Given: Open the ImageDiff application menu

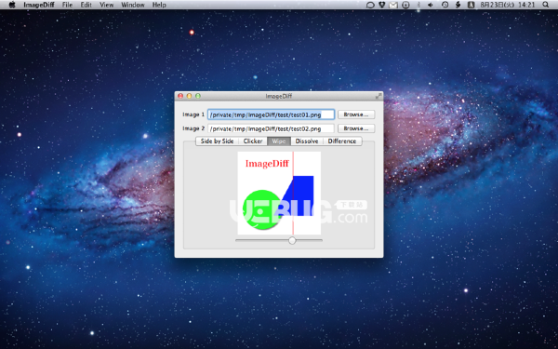Looking at the screenshot, I should pos(39,5).
